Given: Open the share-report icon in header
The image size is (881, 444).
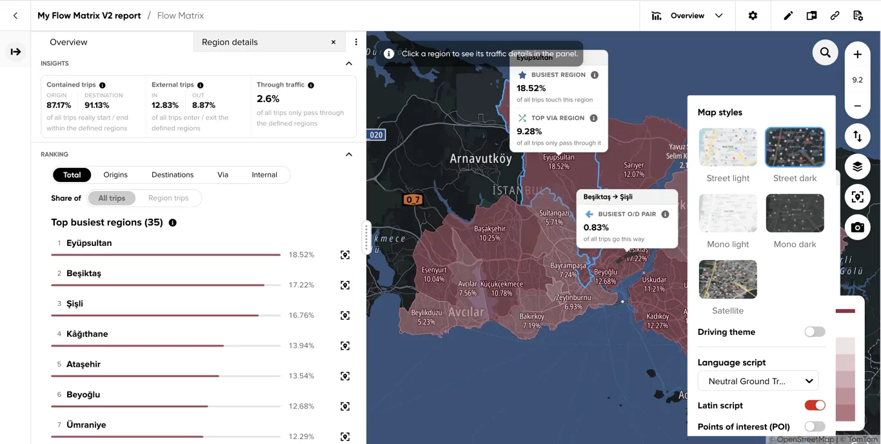Looking at the screenshot, I should pyautogui.click(x=811, y=15).
